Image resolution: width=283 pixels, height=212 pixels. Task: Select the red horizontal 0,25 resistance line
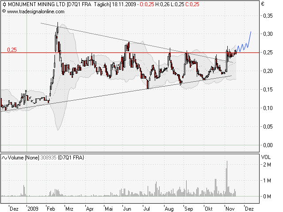[x=130, y=53]
